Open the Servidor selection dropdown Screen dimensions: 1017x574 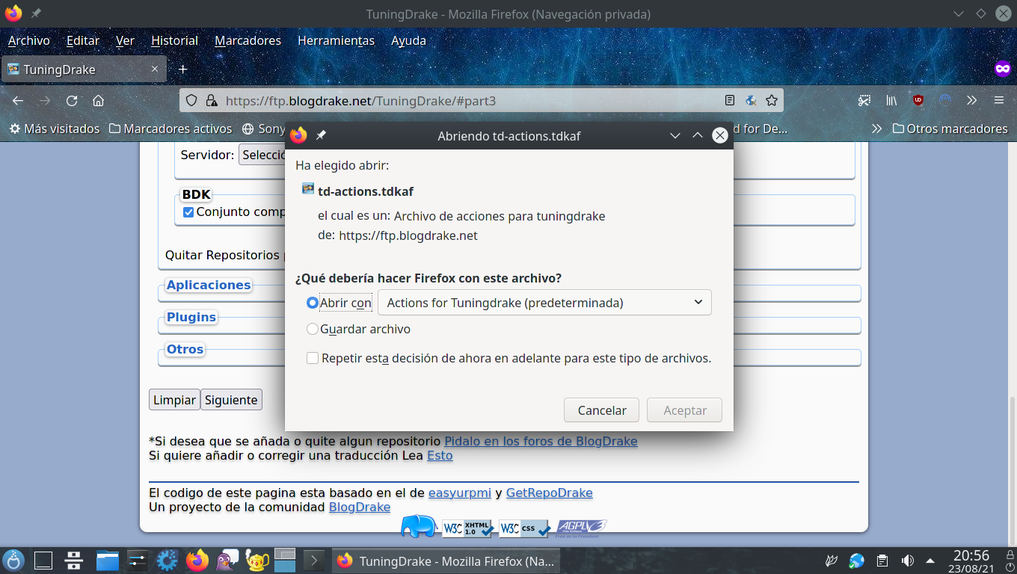click(x=263, y=155)
